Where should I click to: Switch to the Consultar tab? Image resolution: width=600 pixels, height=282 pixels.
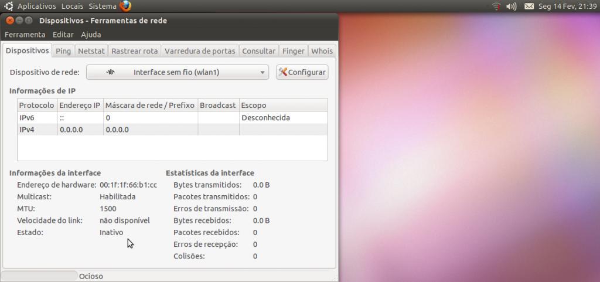pos(258,51)
